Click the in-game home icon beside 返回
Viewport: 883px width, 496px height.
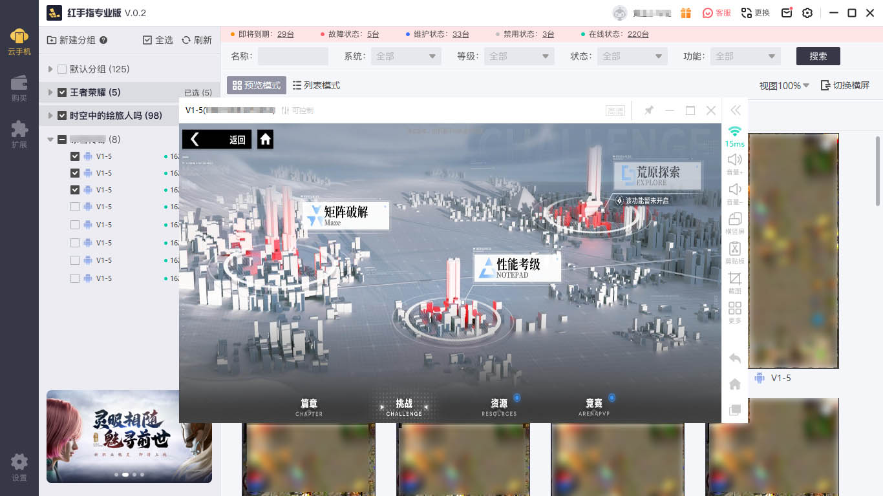pyautogui.click(x=265, y=139)
